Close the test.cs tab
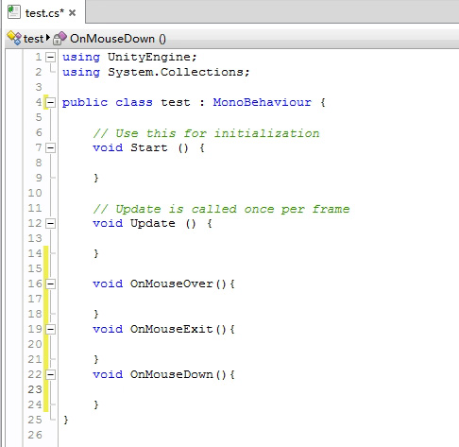 pos(72,13)
